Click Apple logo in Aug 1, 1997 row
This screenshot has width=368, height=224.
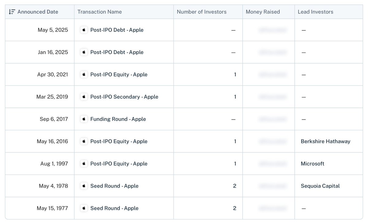click(84, 163)
